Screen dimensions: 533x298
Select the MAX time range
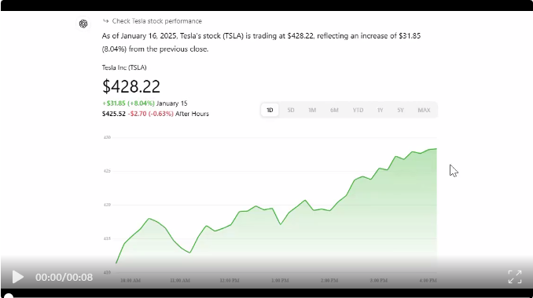click(x=424, y=110)
